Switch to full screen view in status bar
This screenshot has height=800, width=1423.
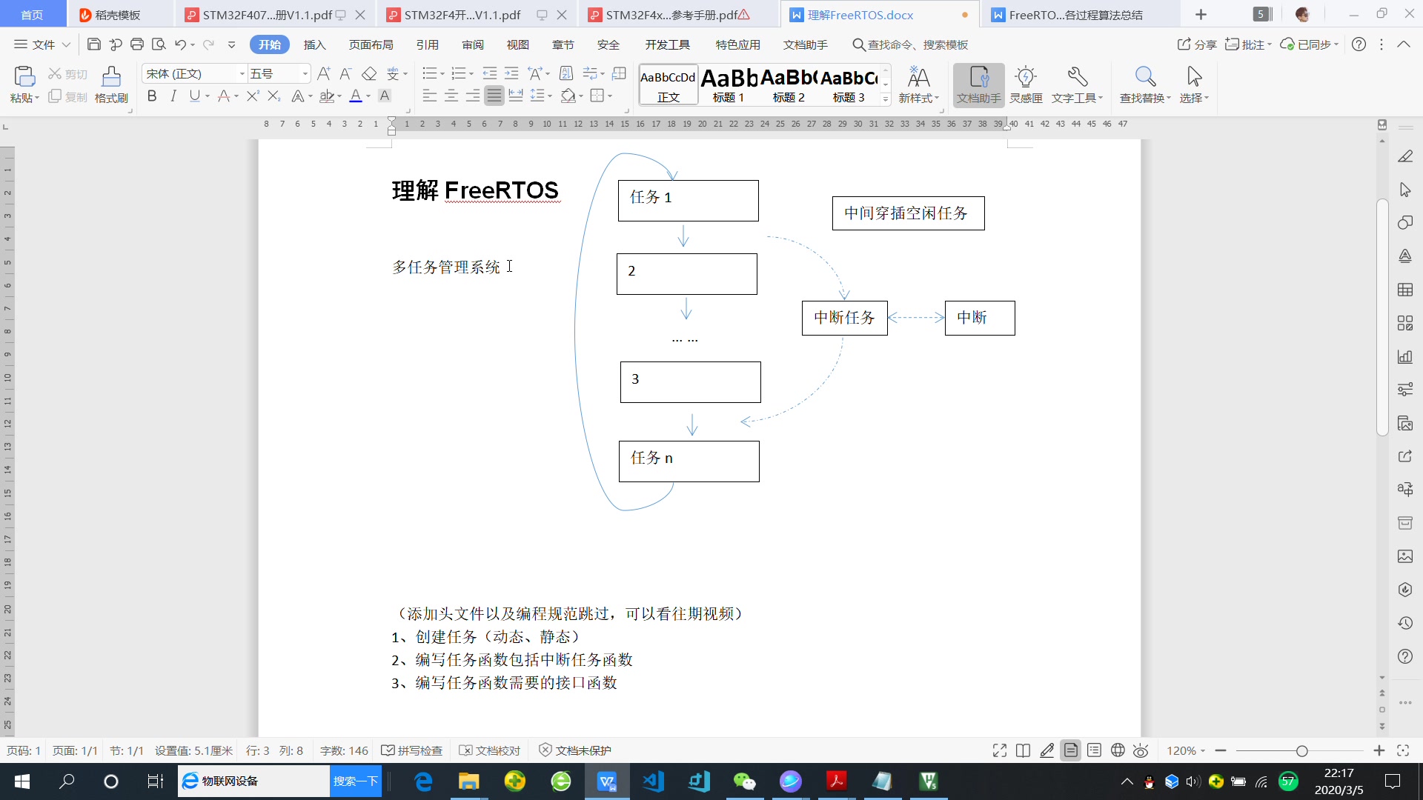[x=999, y=750]
